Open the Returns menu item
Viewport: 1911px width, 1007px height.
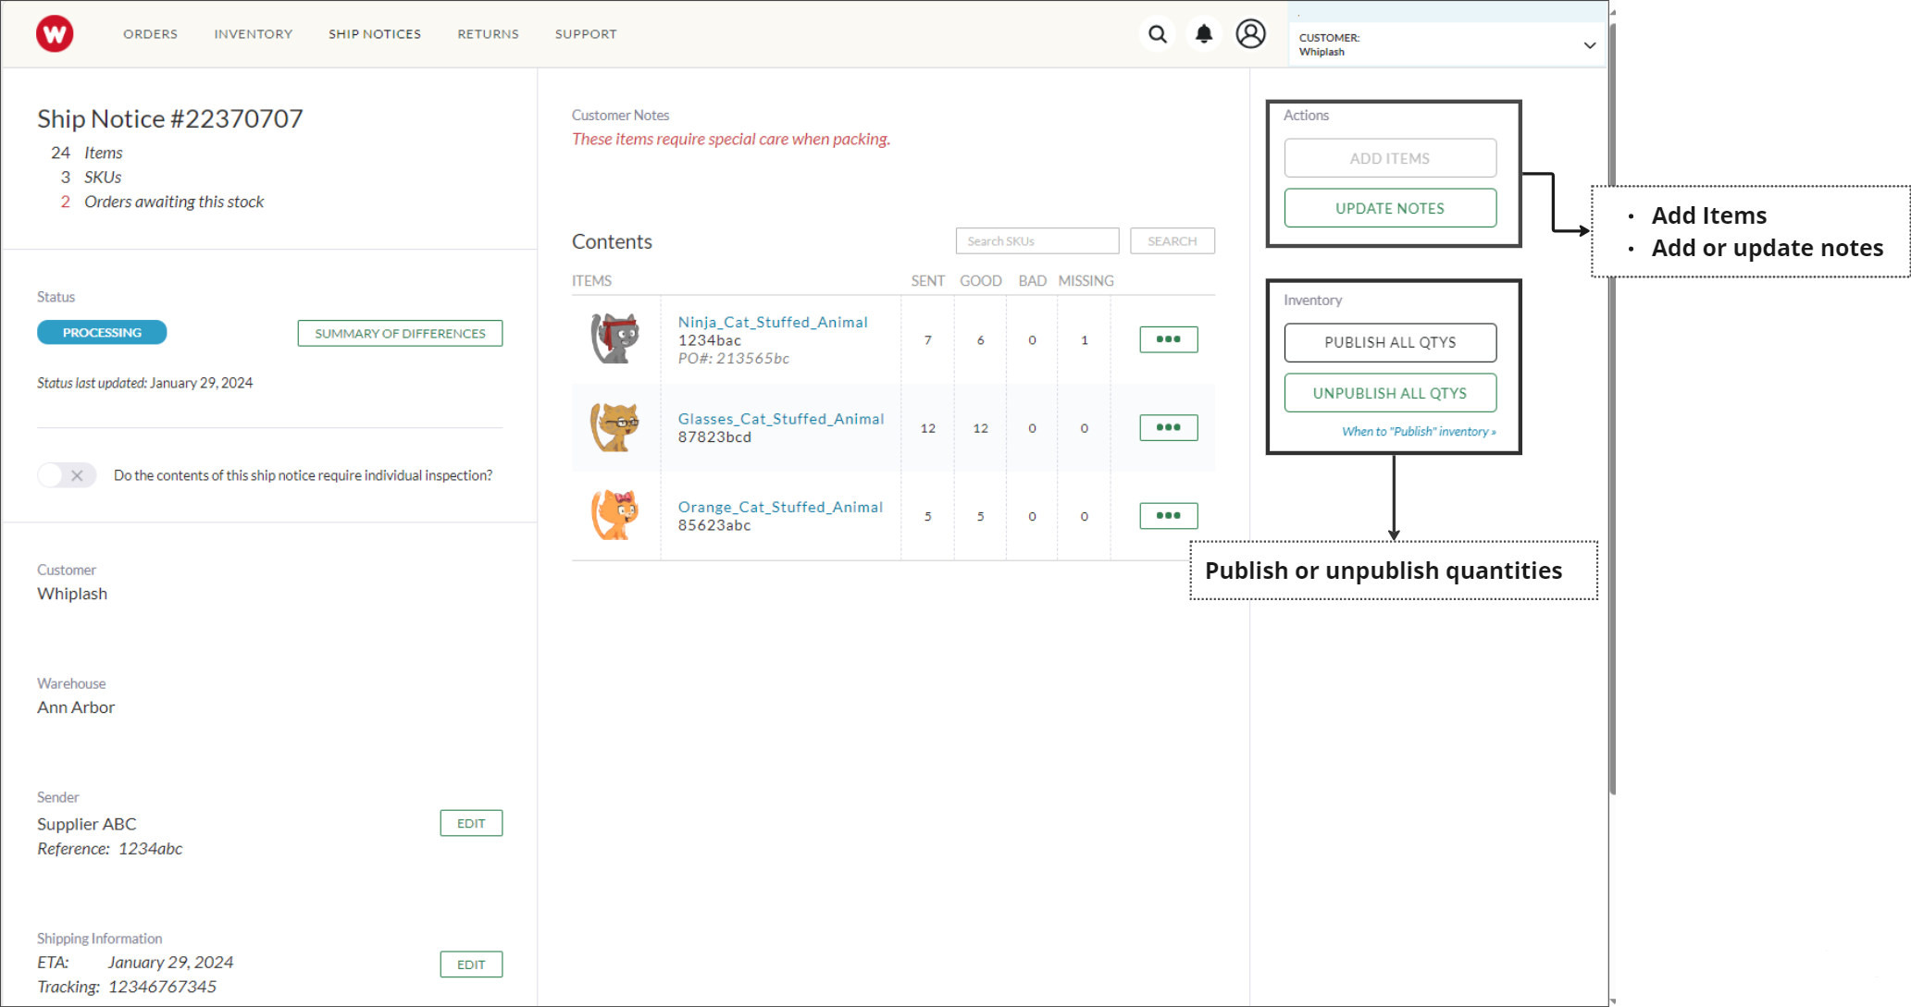tap(488, 34)
